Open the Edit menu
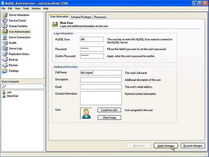This screenshot has width=209, height=157. coord(10,8)
